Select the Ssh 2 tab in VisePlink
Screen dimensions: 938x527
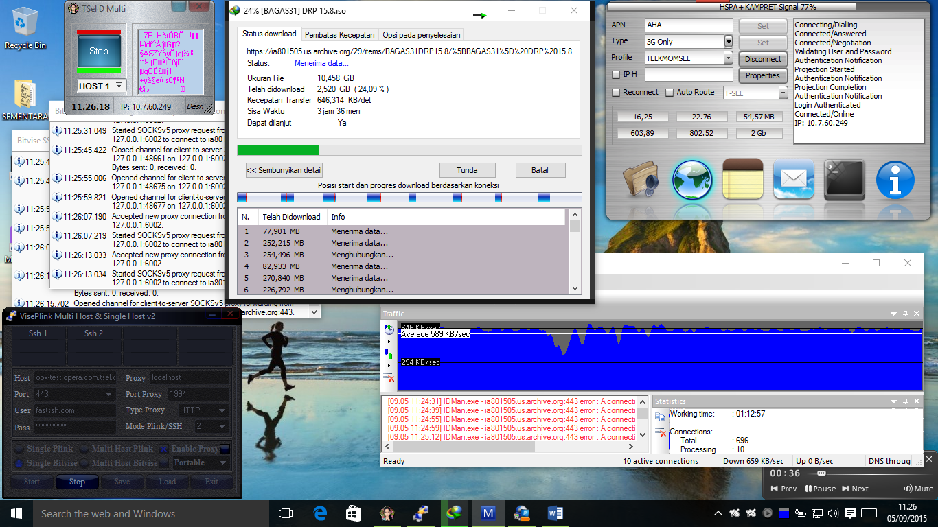click(x=93, y=333)
